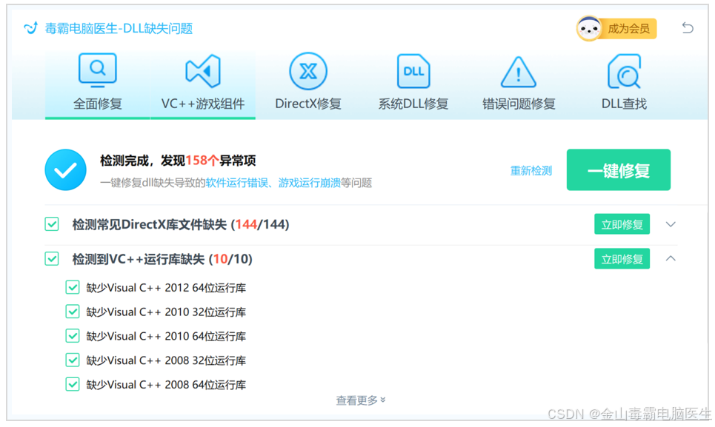Click the DLL查找 search document icon

click(624, 71)
